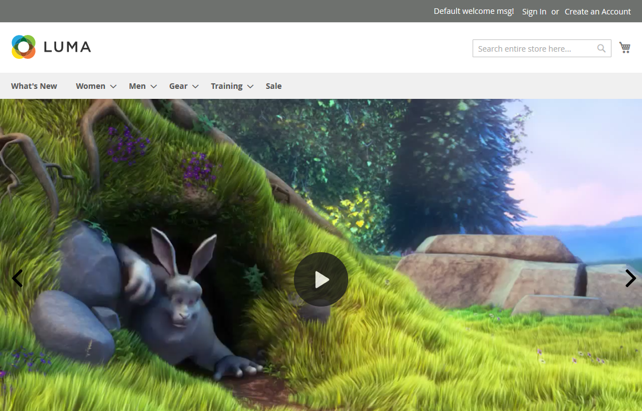642x411 pixels.
Task: Click the Create an Account link
Action: click(598, 11)
